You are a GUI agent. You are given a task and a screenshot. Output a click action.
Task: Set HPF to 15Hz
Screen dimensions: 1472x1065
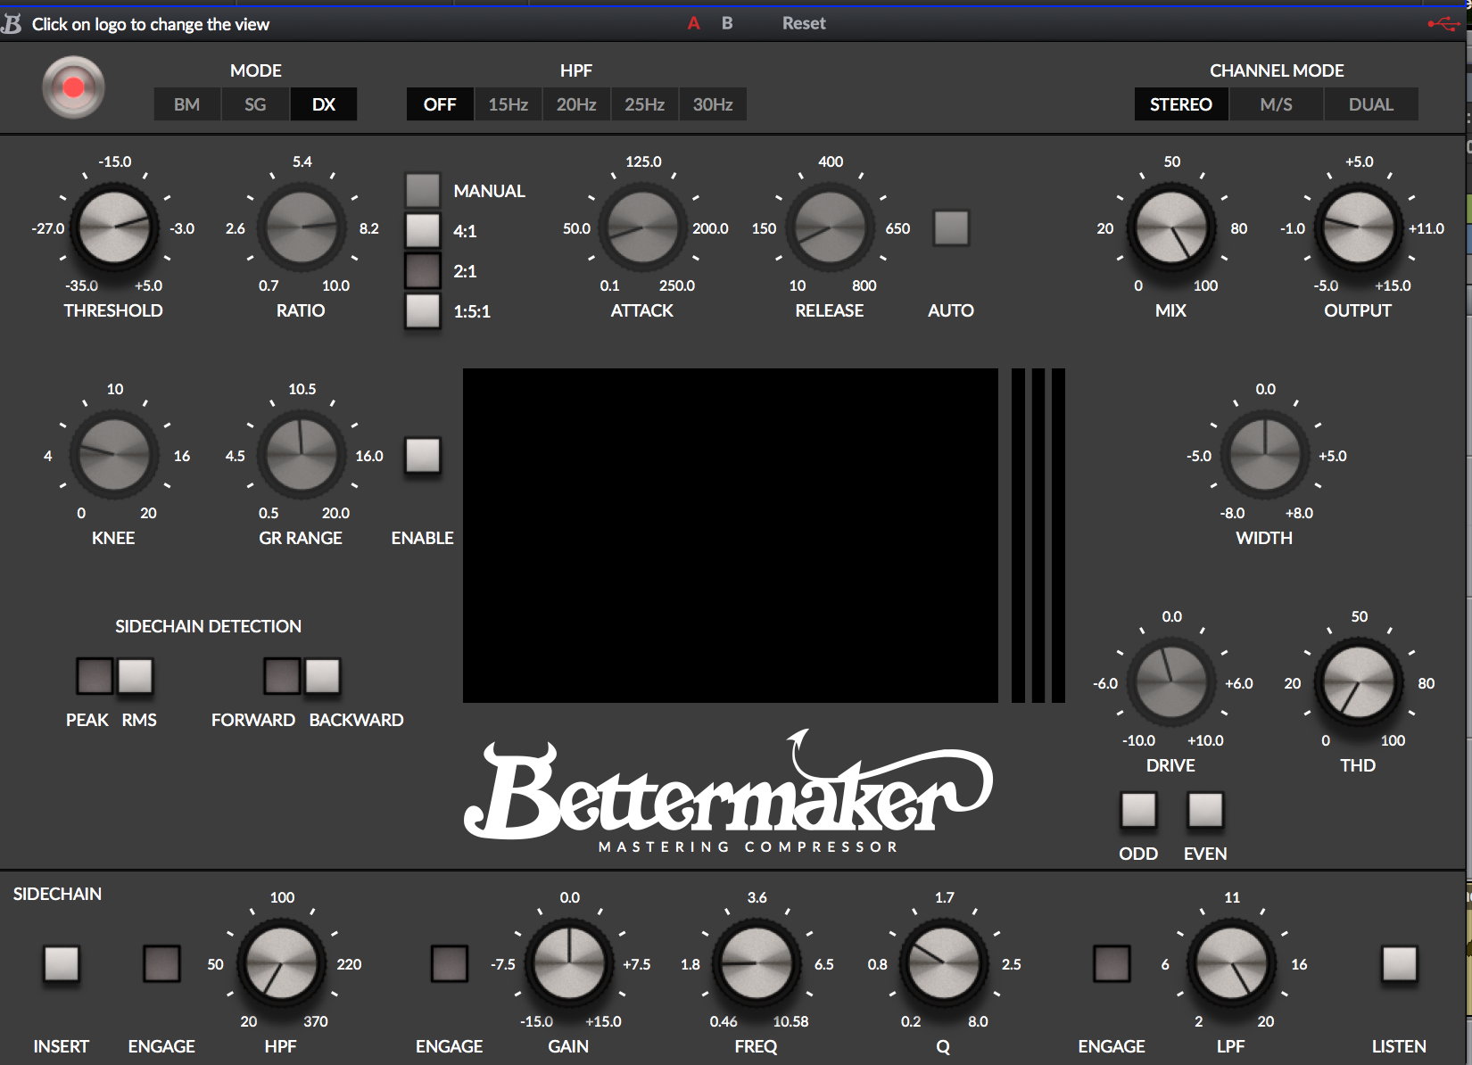click(x=509, y=104)
